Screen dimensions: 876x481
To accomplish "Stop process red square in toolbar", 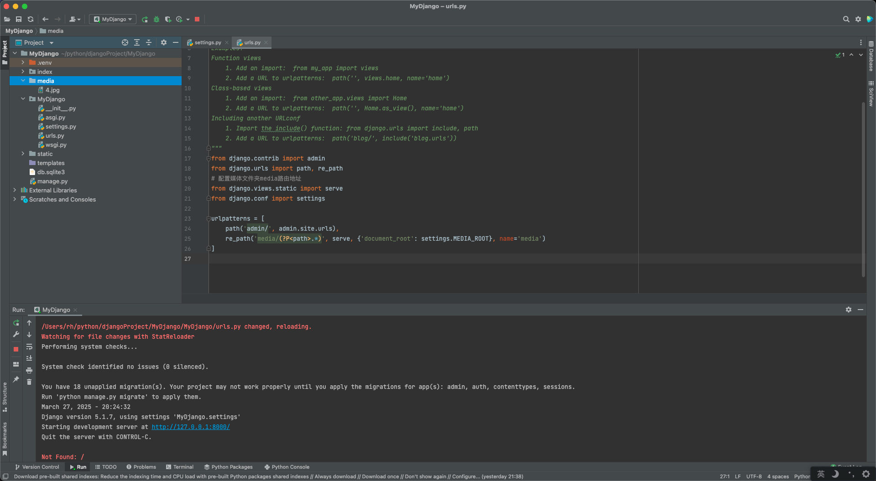I will point(197,19).
